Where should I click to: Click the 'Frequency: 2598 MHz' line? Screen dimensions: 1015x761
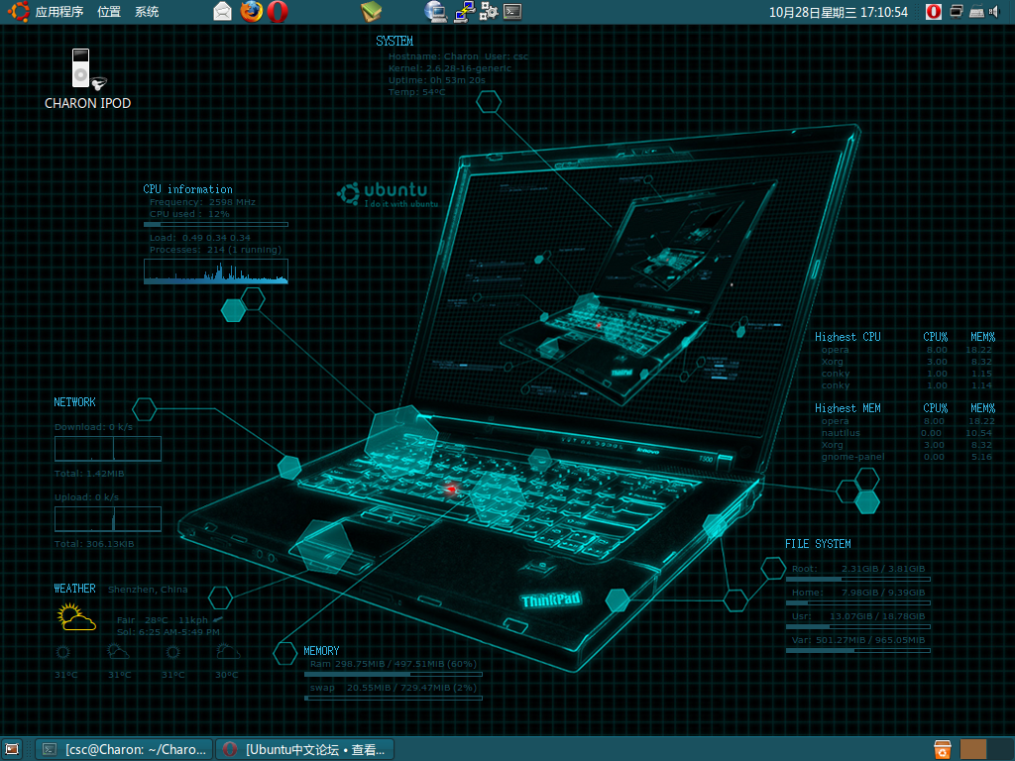coord(202,202)
